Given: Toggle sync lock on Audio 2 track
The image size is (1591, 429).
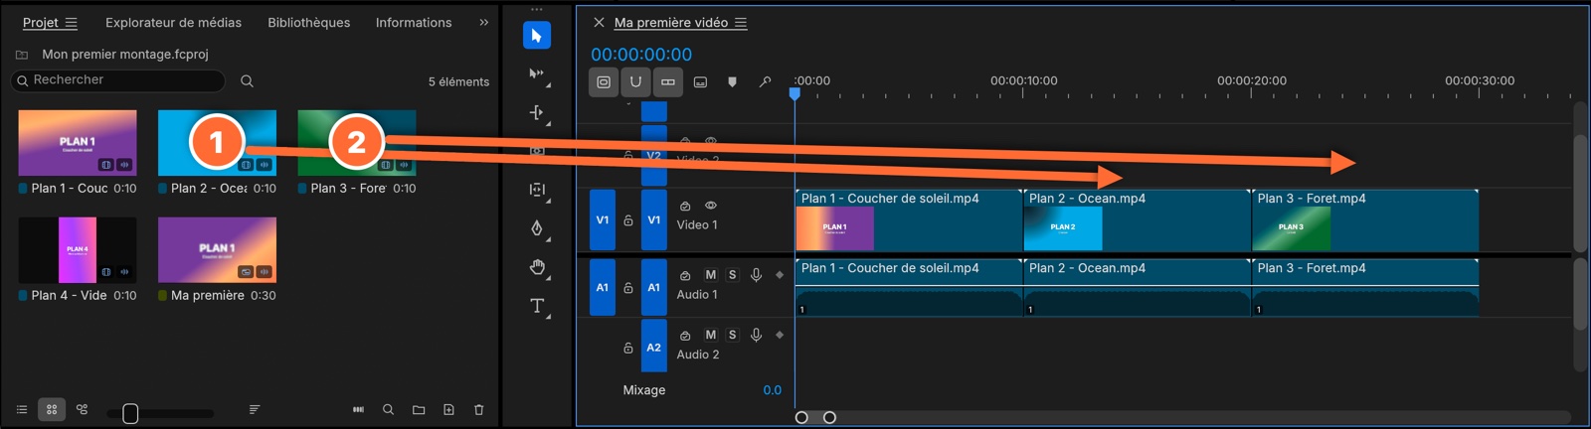Looking at the screenshot, I should click(685, 335).
